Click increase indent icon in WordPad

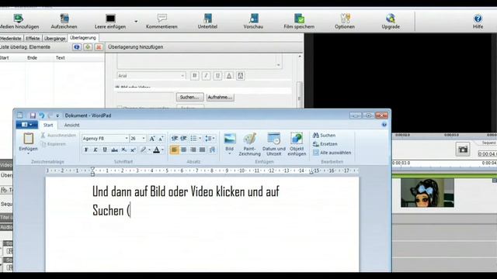tap(183, 138)
